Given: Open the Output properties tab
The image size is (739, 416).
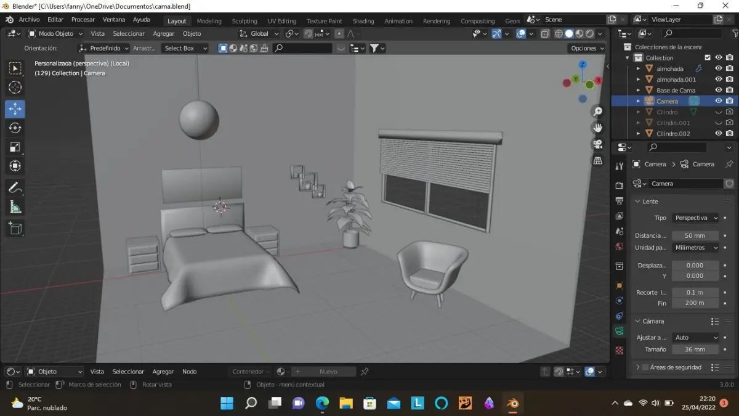Looking at the screenshot, I should [x=620, y=201].
